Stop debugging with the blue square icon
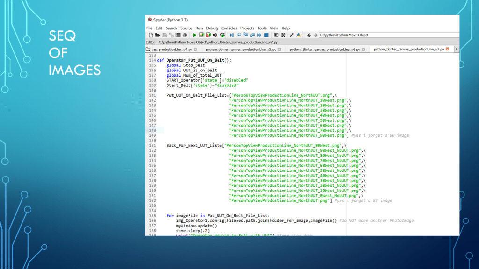The width and height of the screenshot is (479, 269). coord(266,35)
